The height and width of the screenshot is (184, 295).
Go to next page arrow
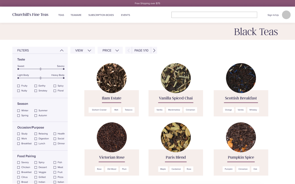pyautogui.click(x=154, y=50)
